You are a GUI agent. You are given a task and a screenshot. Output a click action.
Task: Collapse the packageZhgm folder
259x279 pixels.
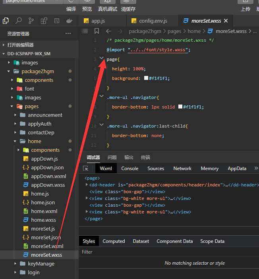coord(9,71)
